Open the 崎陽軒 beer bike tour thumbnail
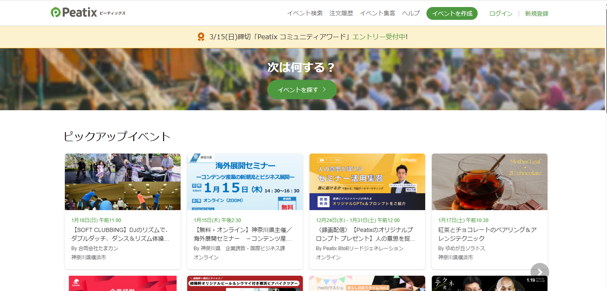This screenshot has width=607, height=291. pos(245,284)
